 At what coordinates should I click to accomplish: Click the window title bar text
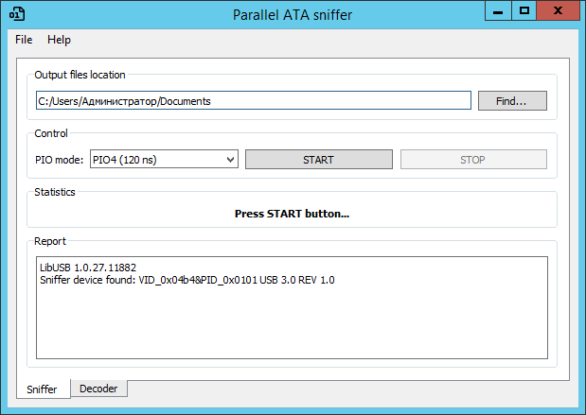tap(293, 15)
